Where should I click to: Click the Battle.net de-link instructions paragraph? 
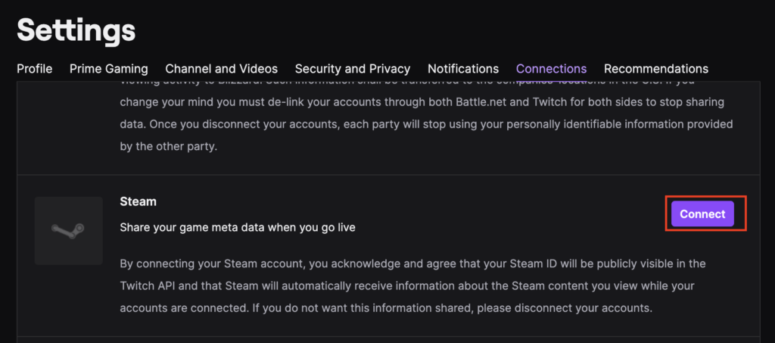[426, 114]
